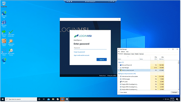This screenshot has height=102, width=181.
Task: Open the Microsoft Store taskbar icon
Action: [x=53, y=99]
